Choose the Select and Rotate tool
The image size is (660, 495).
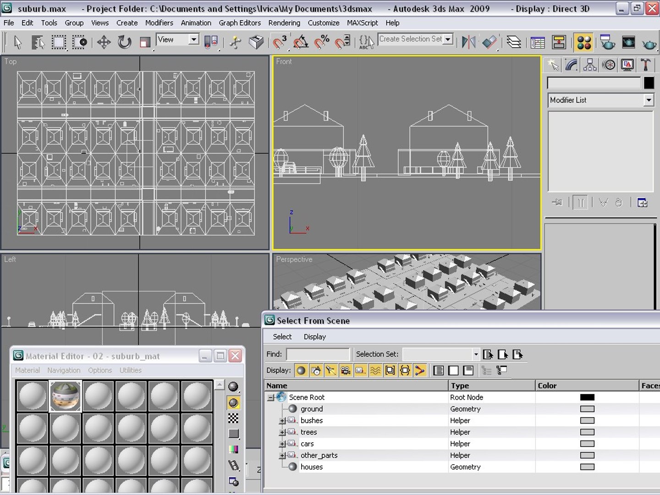[x=124, y=42]
